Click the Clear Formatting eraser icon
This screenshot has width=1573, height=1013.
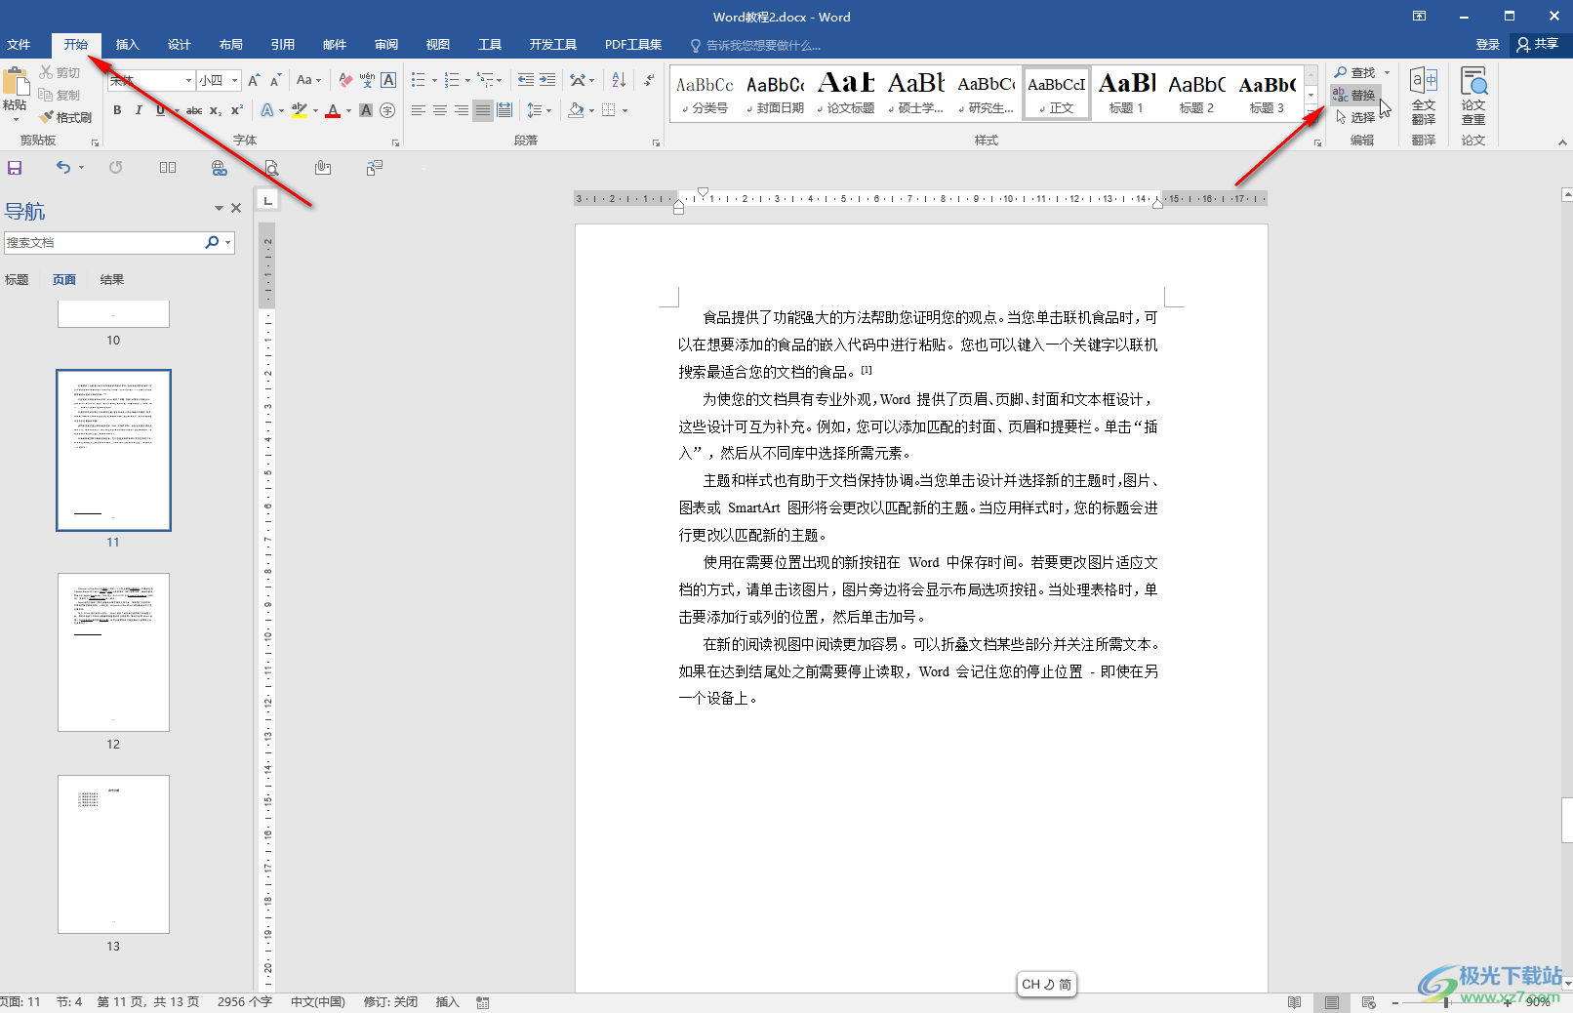pos(345,80)
